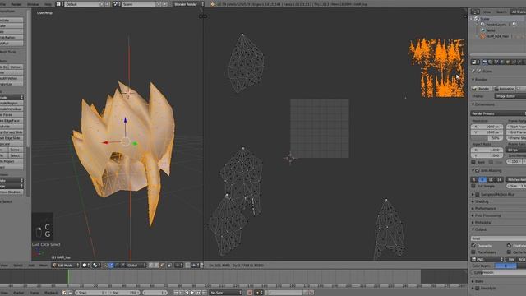Enable the Border checkbox
The image size is (526, 296).
tap(473, 162)
